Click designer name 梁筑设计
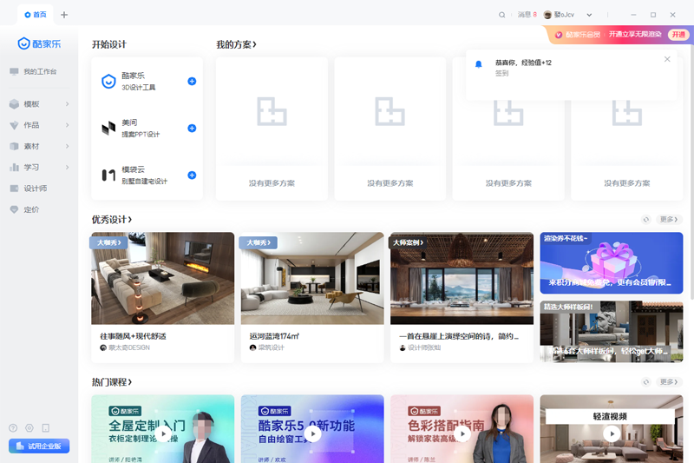This screenshot has width=694, height=463. (x=272, y=347)
